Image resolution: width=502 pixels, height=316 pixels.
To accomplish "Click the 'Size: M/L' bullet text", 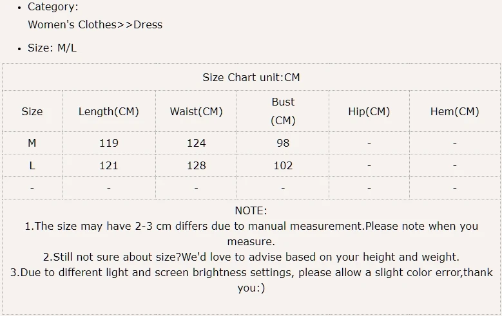I will (52, 48).
